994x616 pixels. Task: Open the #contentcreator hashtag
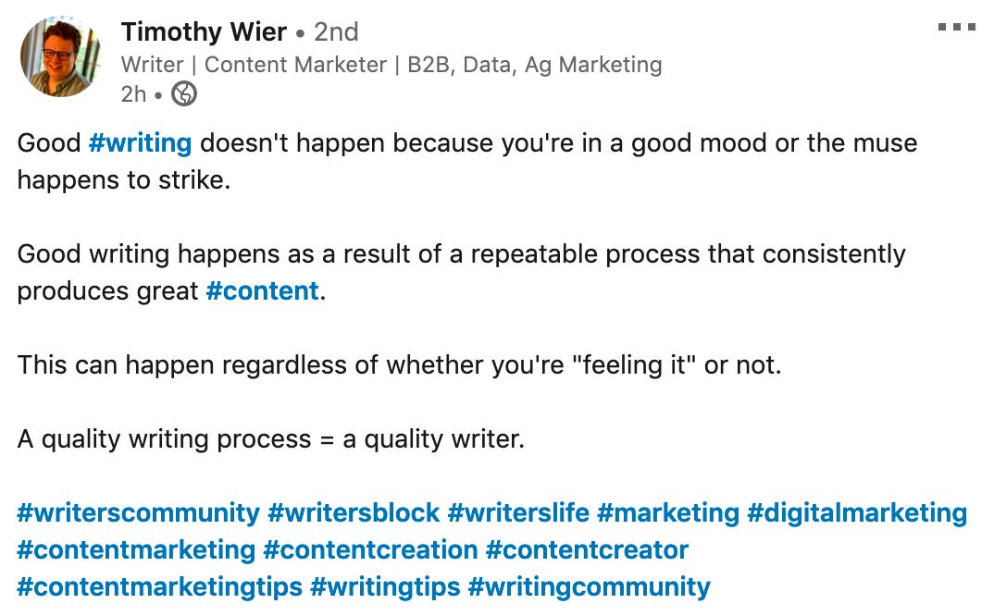click(x=587, y=550)
